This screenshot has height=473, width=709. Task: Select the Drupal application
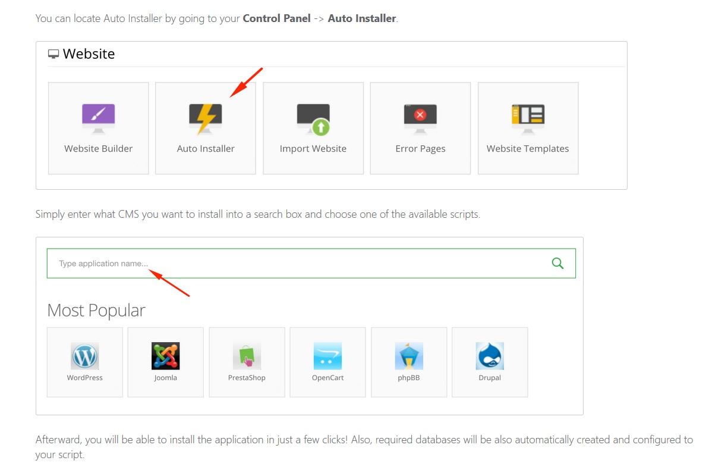click(x=490, y=362)
